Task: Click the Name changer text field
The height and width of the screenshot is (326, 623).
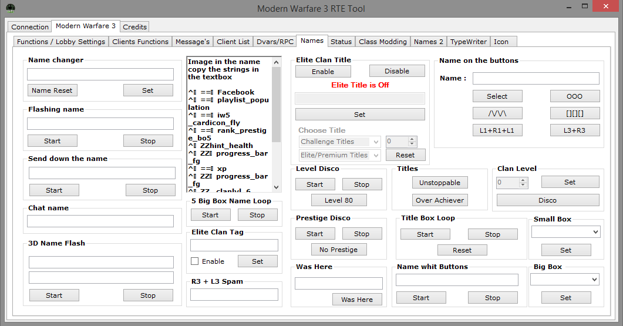Action: [x=100, y=75]
